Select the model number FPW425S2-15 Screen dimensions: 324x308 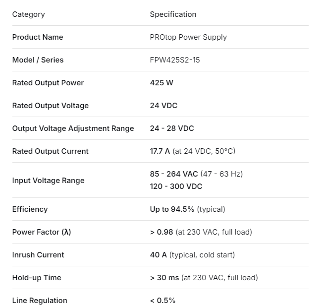175,60
